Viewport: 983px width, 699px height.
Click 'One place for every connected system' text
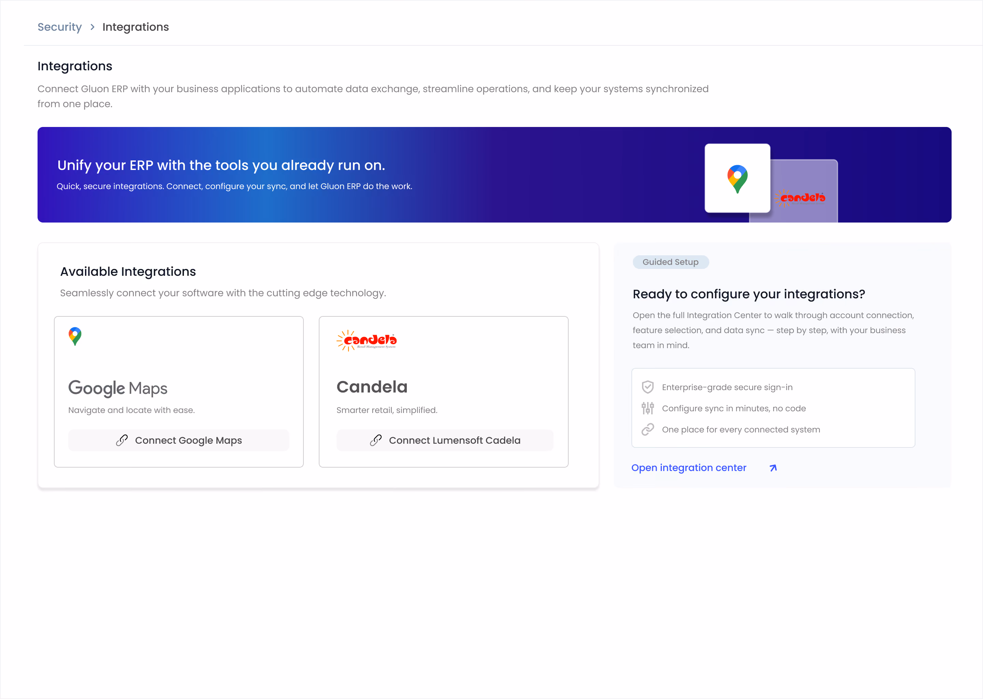pos(741,430)
